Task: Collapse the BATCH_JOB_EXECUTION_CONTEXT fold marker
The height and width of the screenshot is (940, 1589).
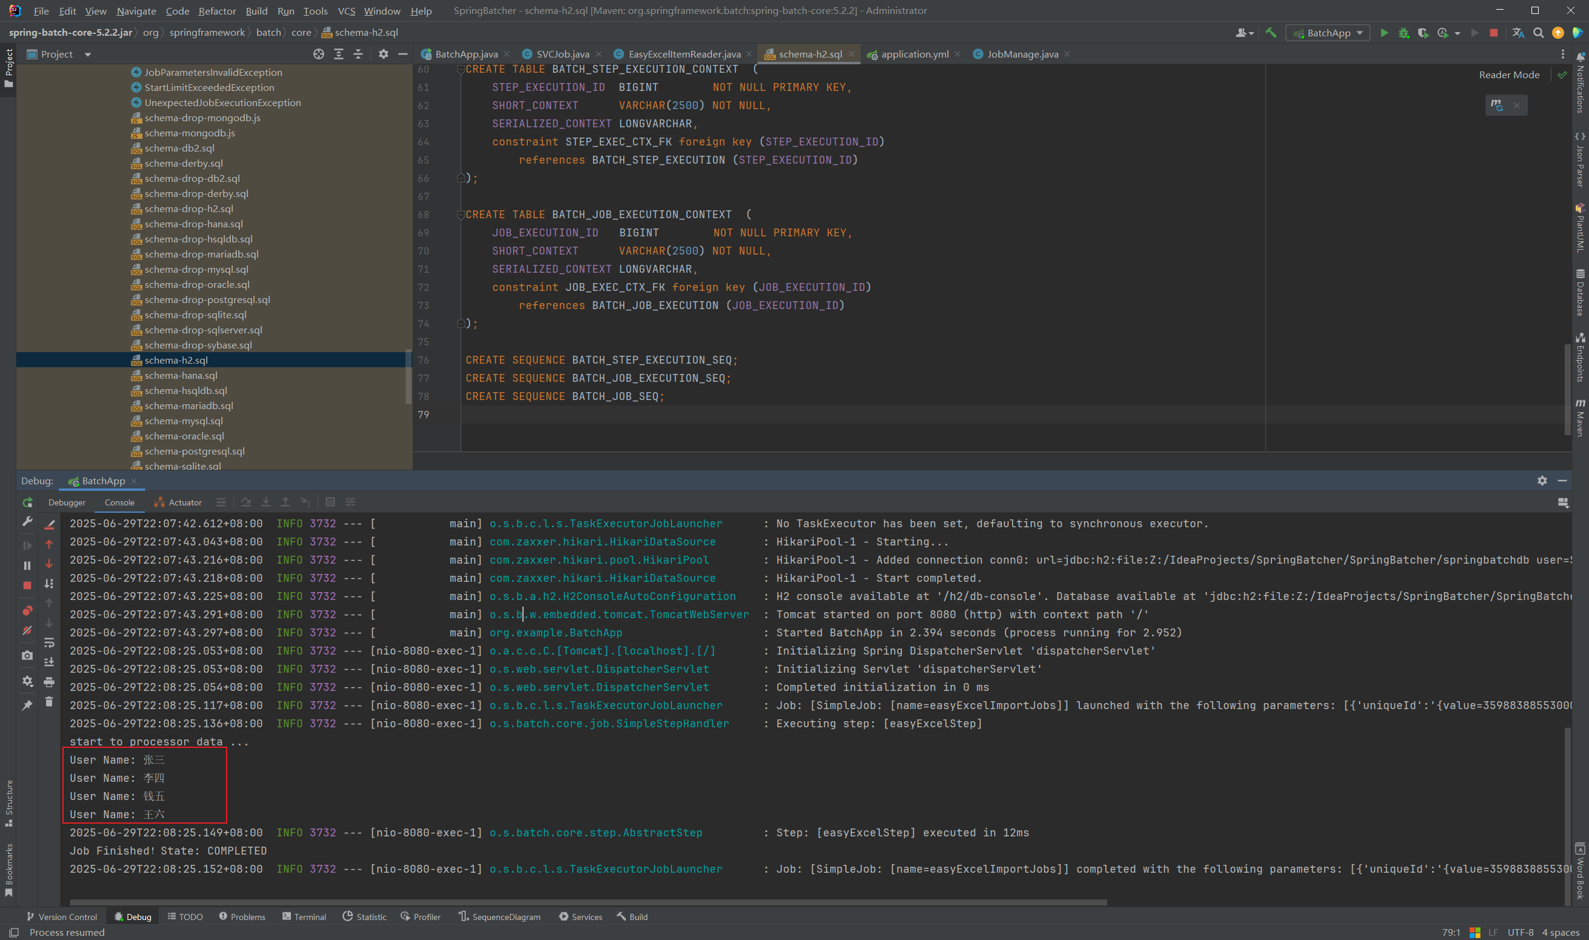Action: point(461,215)
